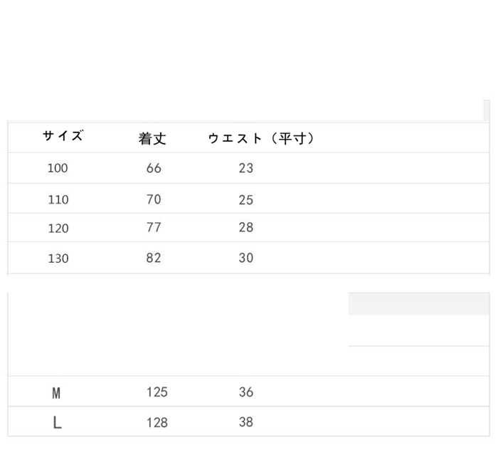Click the サイズ column header

tap(63, 136)
